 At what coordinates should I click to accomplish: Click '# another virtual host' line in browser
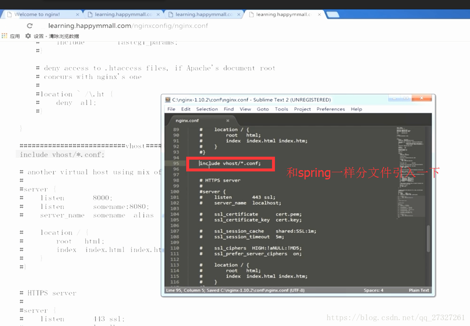tap(90, 172)
